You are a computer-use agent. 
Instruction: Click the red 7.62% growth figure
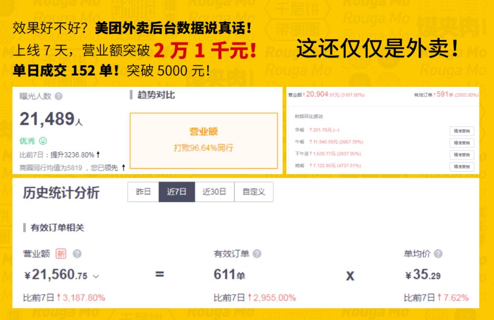click(456, 298)
